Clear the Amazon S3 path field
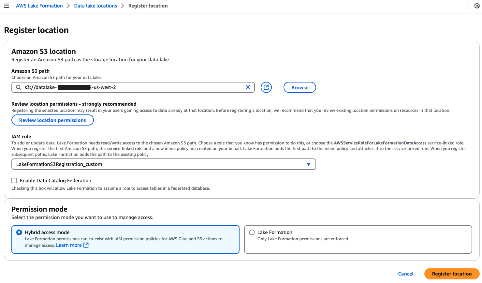Image resolution: width=482 pixels, height=283 pixels. click(248, 87)
